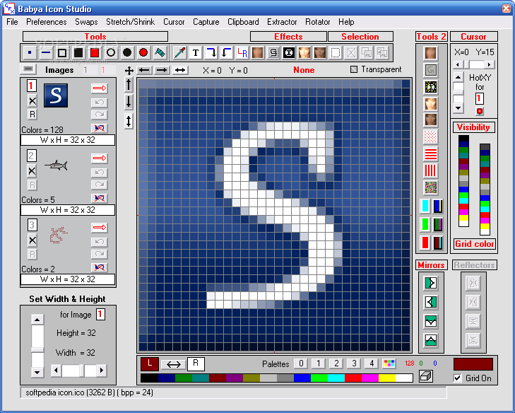
Task: Click the left arrow of the width scrollbar
Action: pos(57,371)
